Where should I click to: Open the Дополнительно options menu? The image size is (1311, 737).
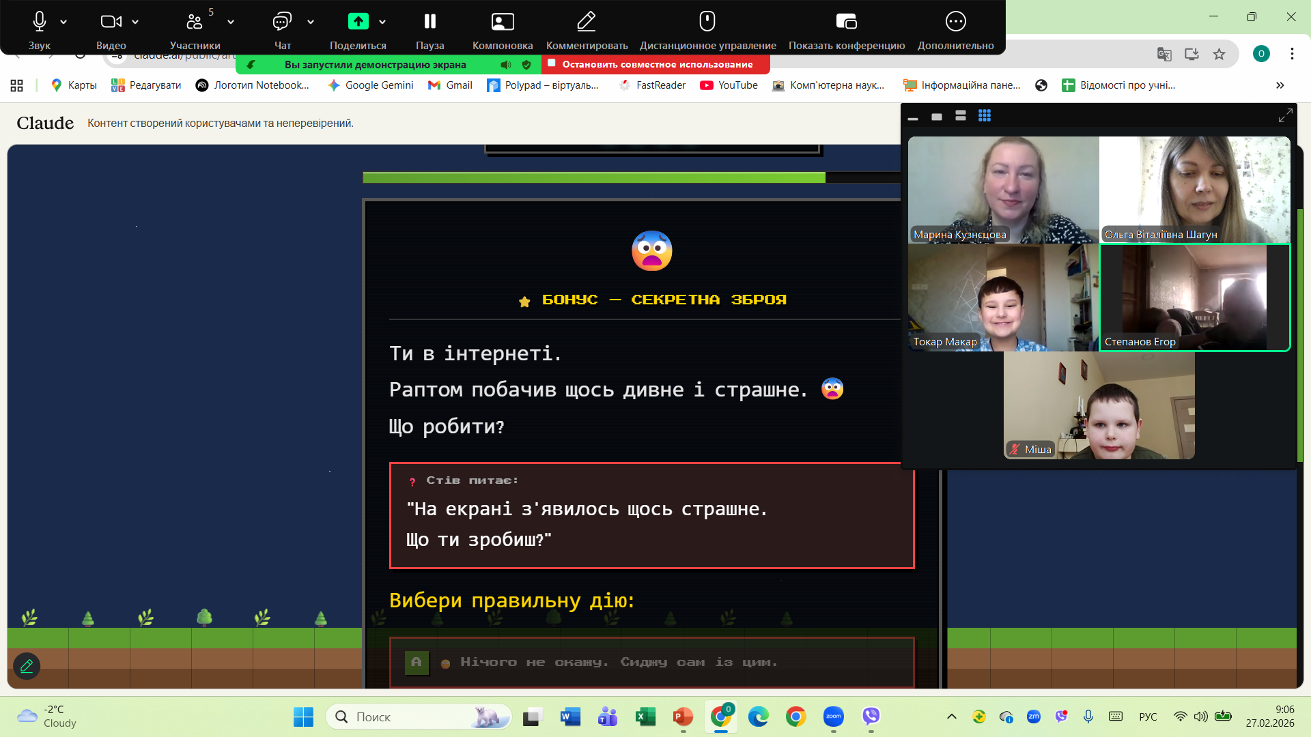click(955, 22)
